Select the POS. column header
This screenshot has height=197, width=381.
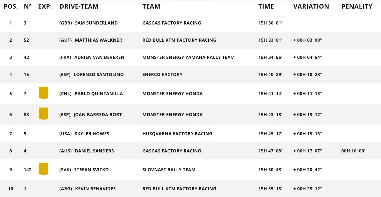(x=11, y=7)
